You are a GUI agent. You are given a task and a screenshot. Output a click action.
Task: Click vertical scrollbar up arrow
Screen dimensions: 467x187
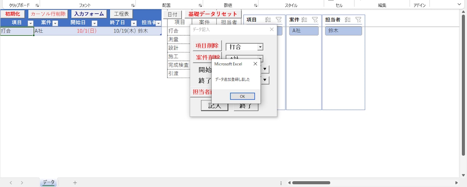pos(463,12)
